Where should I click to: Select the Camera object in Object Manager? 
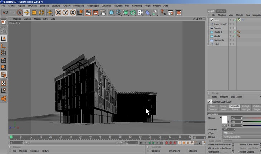[217, 28]
